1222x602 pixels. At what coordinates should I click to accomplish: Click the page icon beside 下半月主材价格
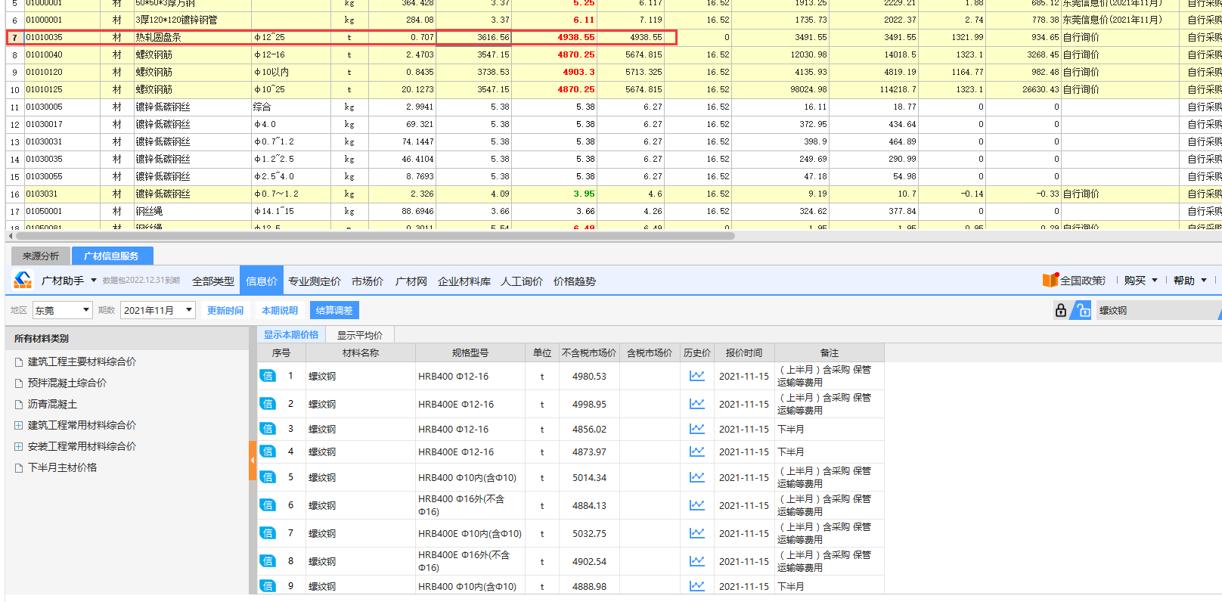click(19, 468)
